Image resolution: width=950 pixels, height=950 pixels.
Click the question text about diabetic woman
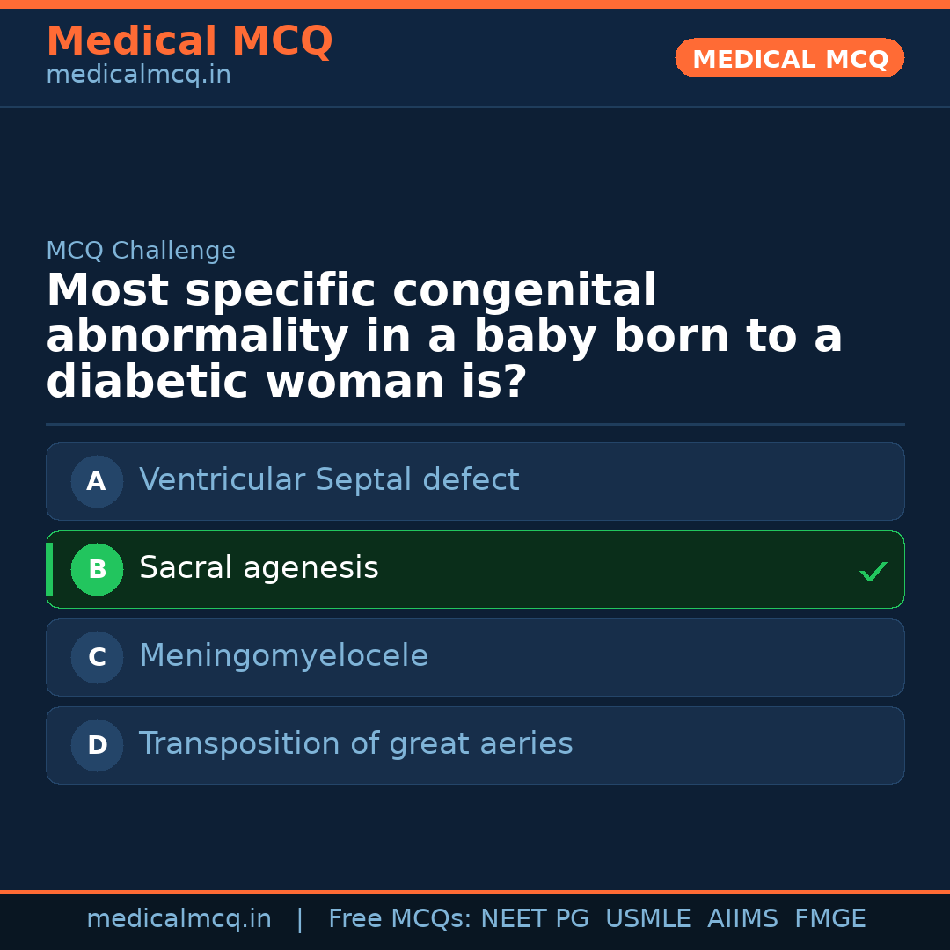pyautogui.click(x=444, y=337)
